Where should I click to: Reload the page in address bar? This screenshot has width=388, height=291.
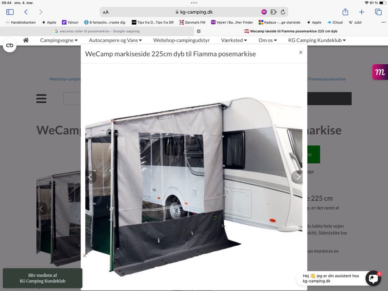click(x=283, y=12)
